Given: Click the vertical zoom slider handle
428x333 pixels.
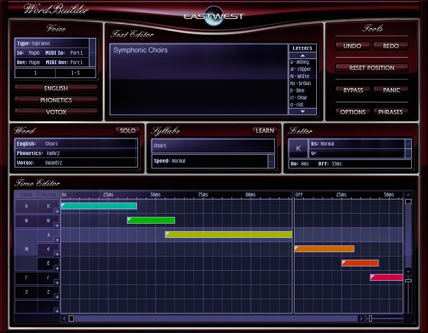Looking at the screenshot, I should [x=408, y=280].
